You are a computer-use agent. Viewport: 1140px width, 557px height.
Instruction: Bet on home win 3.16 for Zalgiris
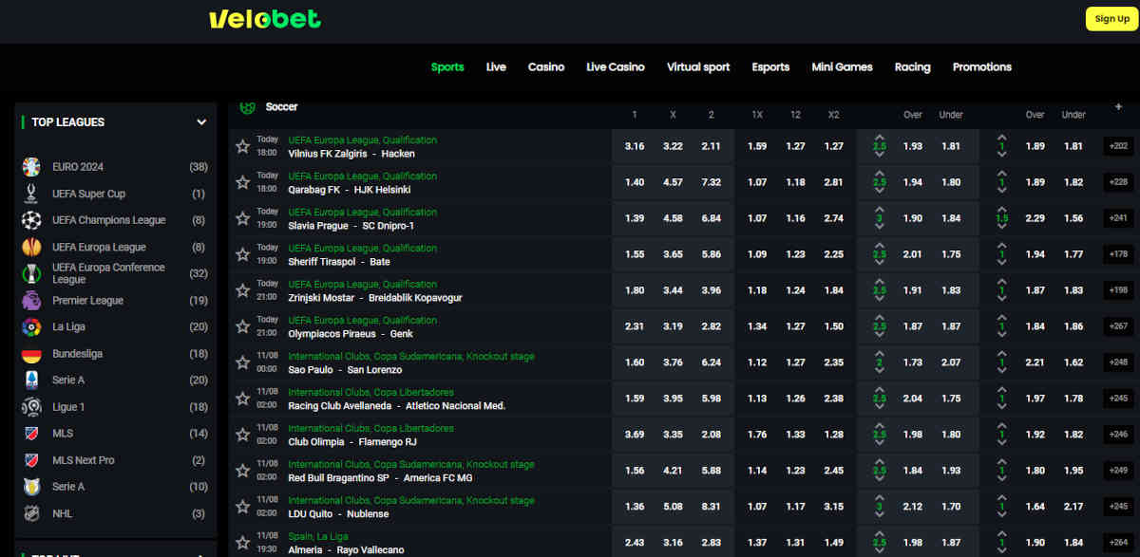(x=635, y=146)
